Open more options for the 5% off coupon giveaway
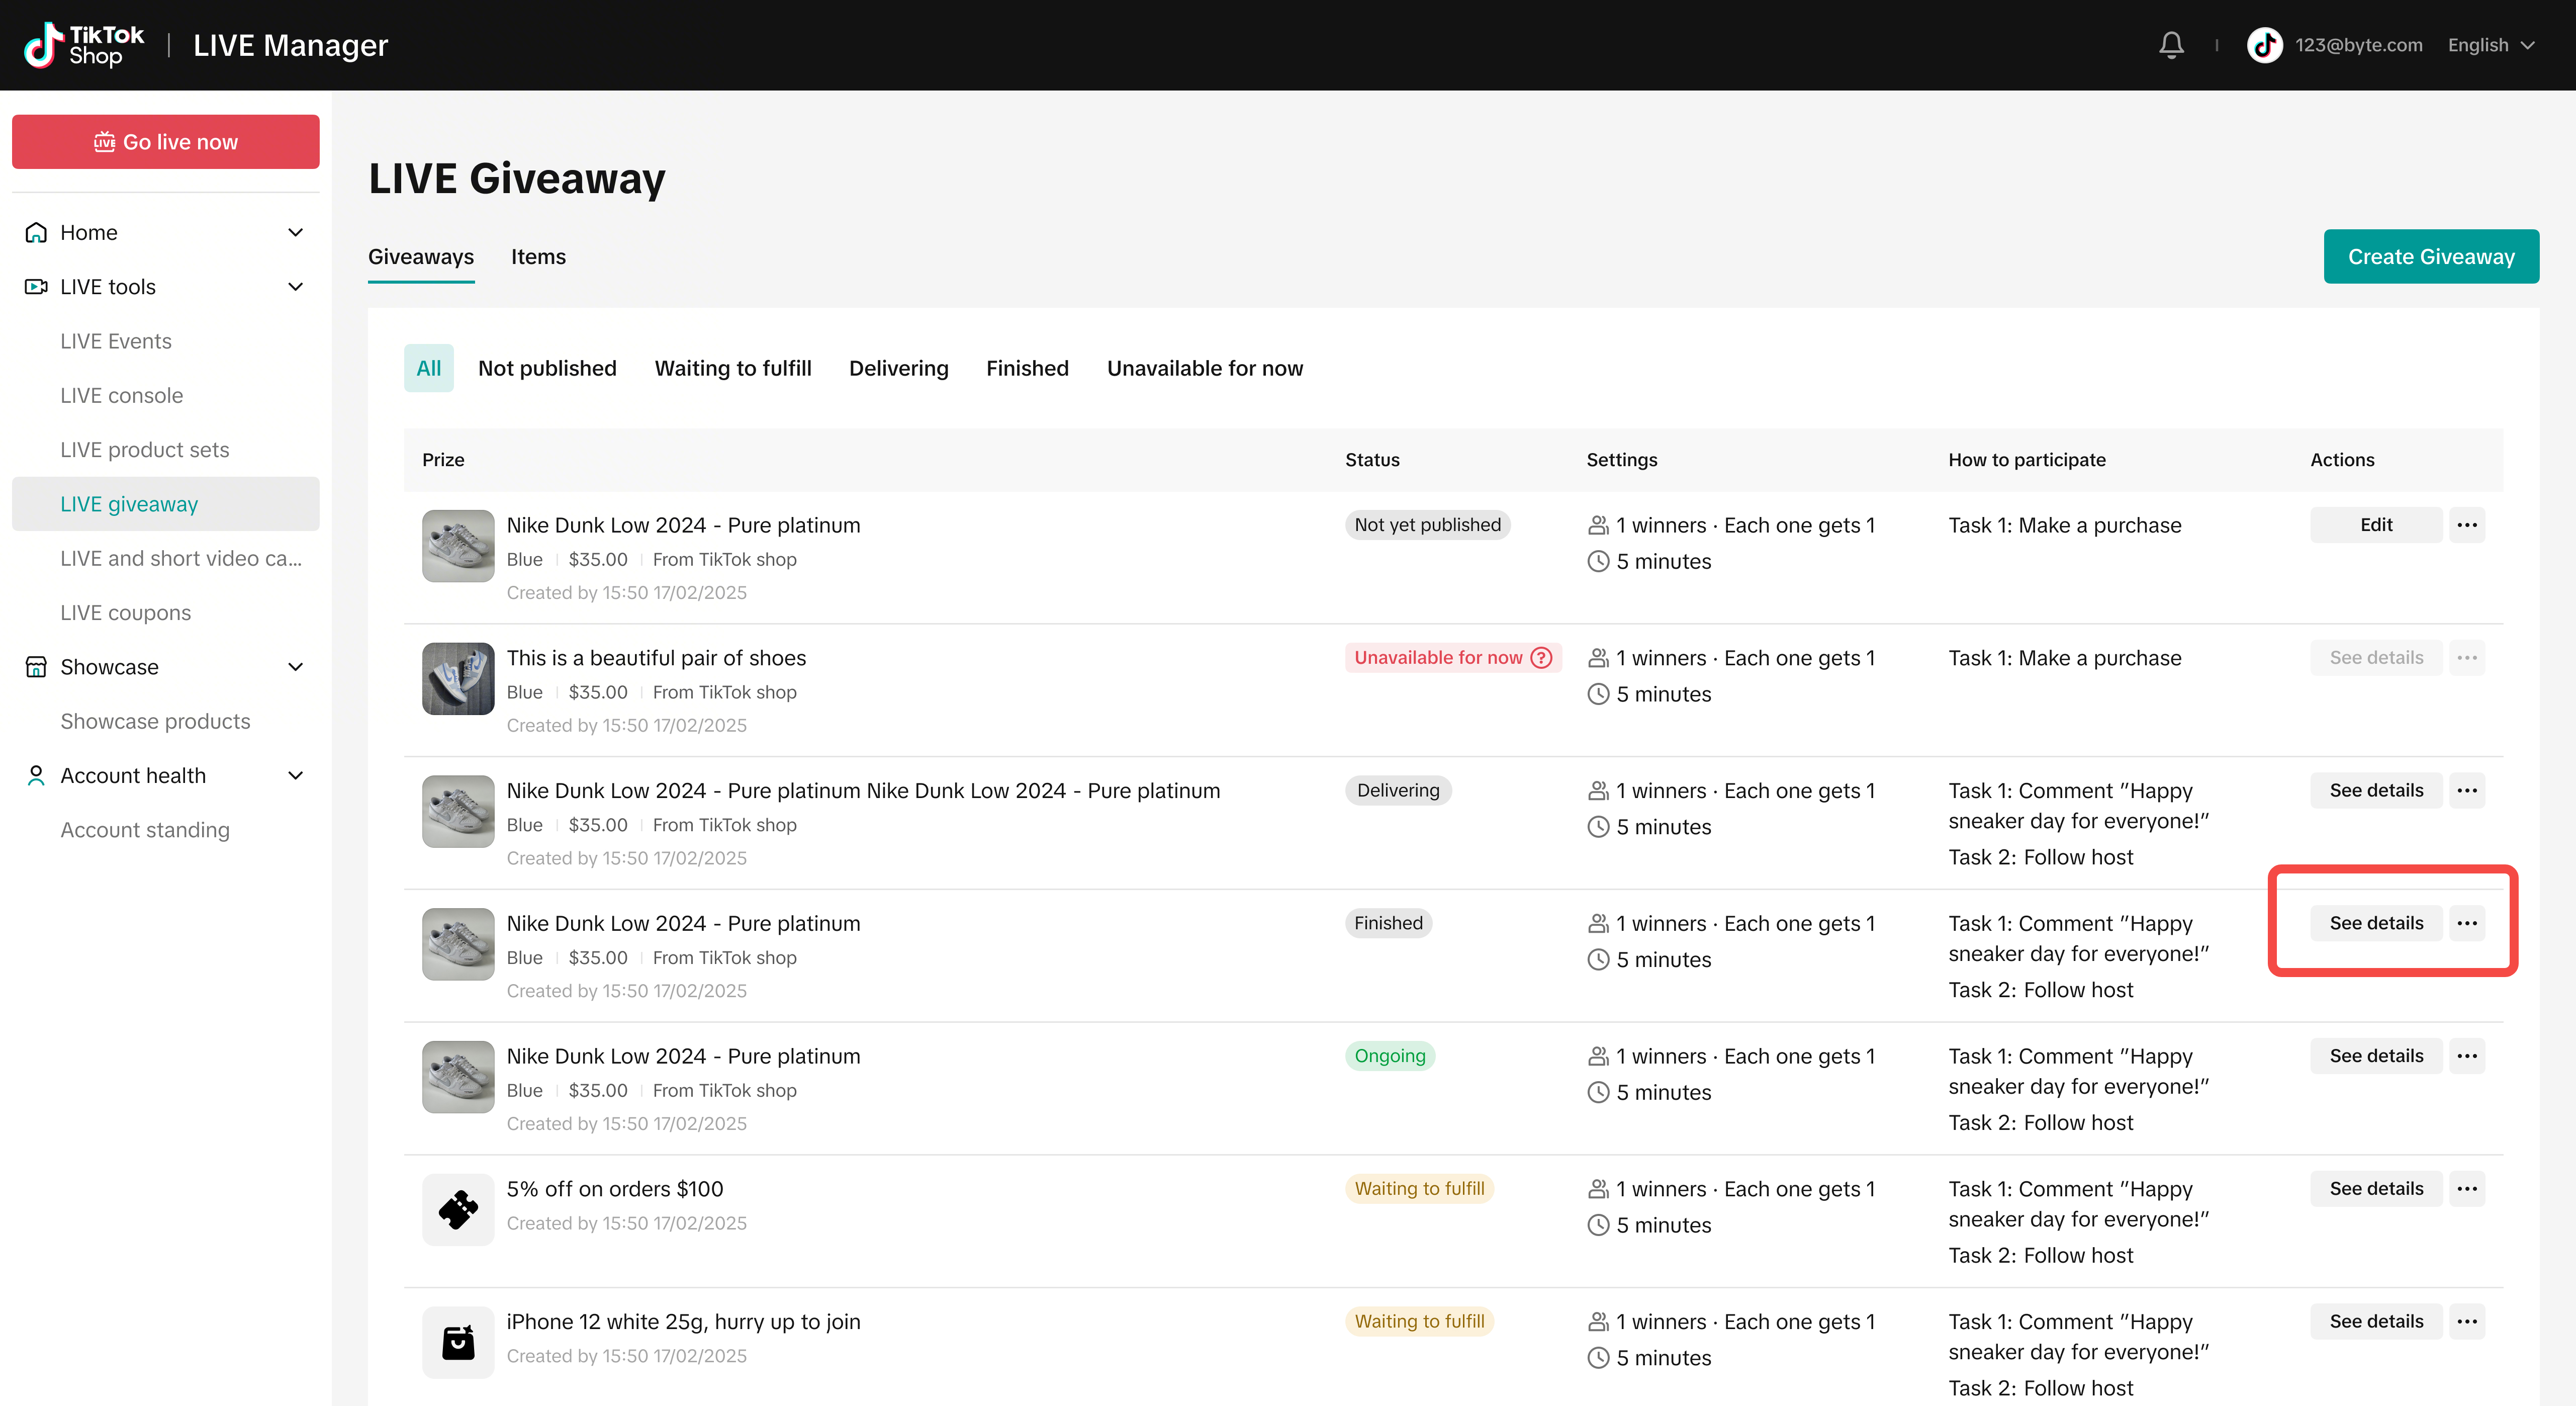The height and width of the screenshot is (1406, 2576). [2467, 1189]
